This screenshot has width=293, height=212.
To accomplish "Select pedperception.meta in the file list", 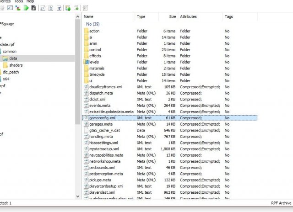I will 170,174.
